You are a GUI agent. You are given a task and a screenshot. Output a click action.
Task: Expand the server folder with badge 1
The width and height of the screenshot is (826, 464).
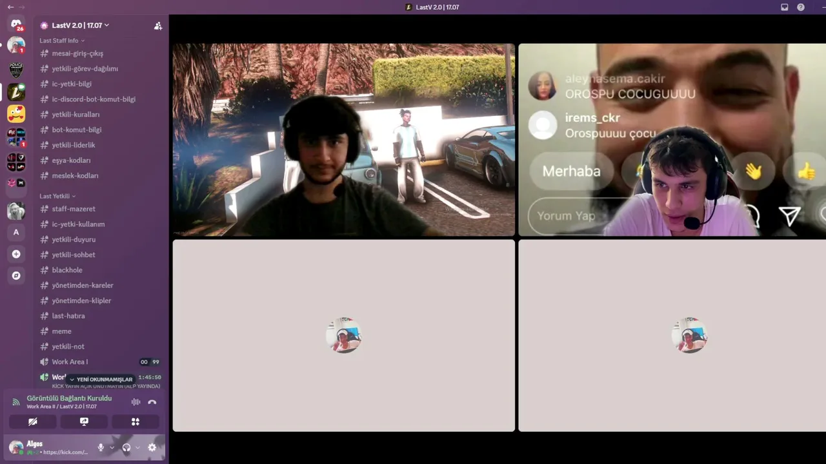click(16, 138)
